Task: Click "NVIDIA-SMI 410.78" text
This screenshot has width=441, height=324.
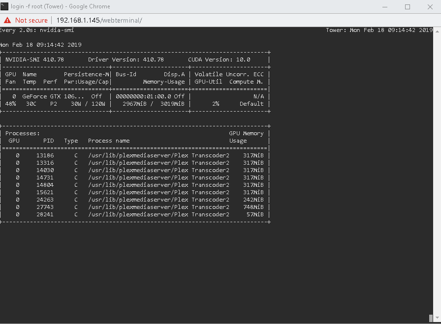Action: tap(34, 59)
